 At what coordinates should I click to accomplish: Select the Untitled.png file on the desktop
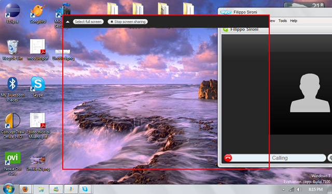click(63, 54)
